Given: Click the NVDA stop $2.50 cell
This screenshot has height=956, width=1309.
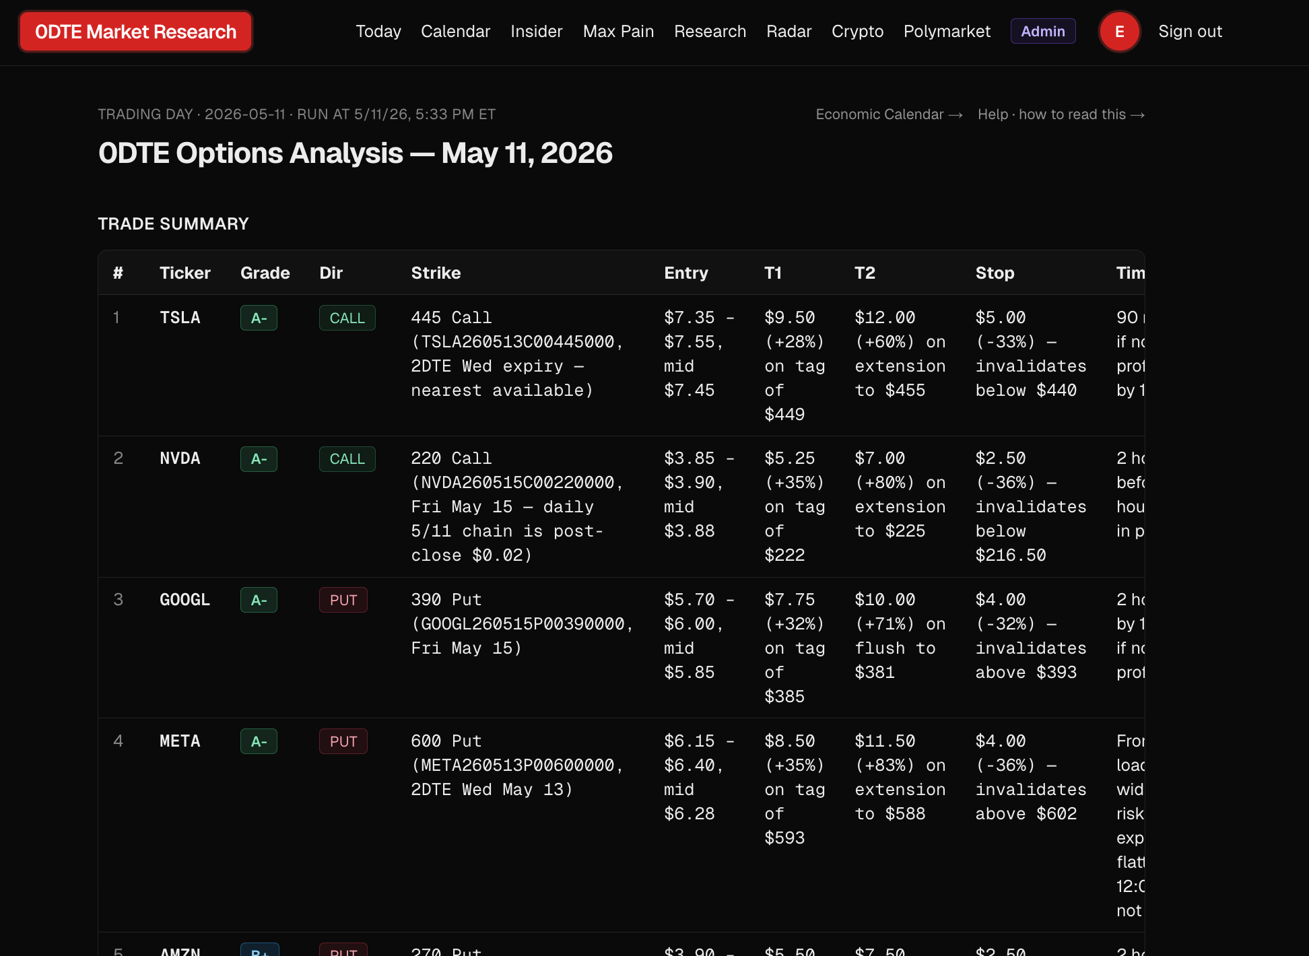Looking at the screenshot, I should (x=1031, y=507).
